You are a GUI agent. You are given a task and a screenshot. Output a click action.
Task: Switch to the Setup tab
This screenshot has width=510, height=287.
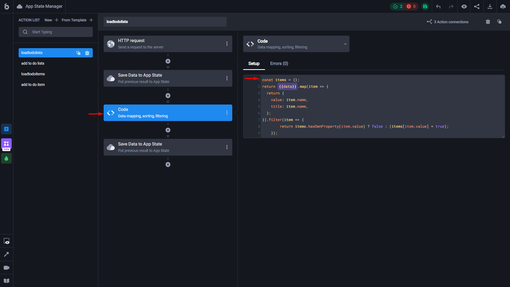(254, 64)
